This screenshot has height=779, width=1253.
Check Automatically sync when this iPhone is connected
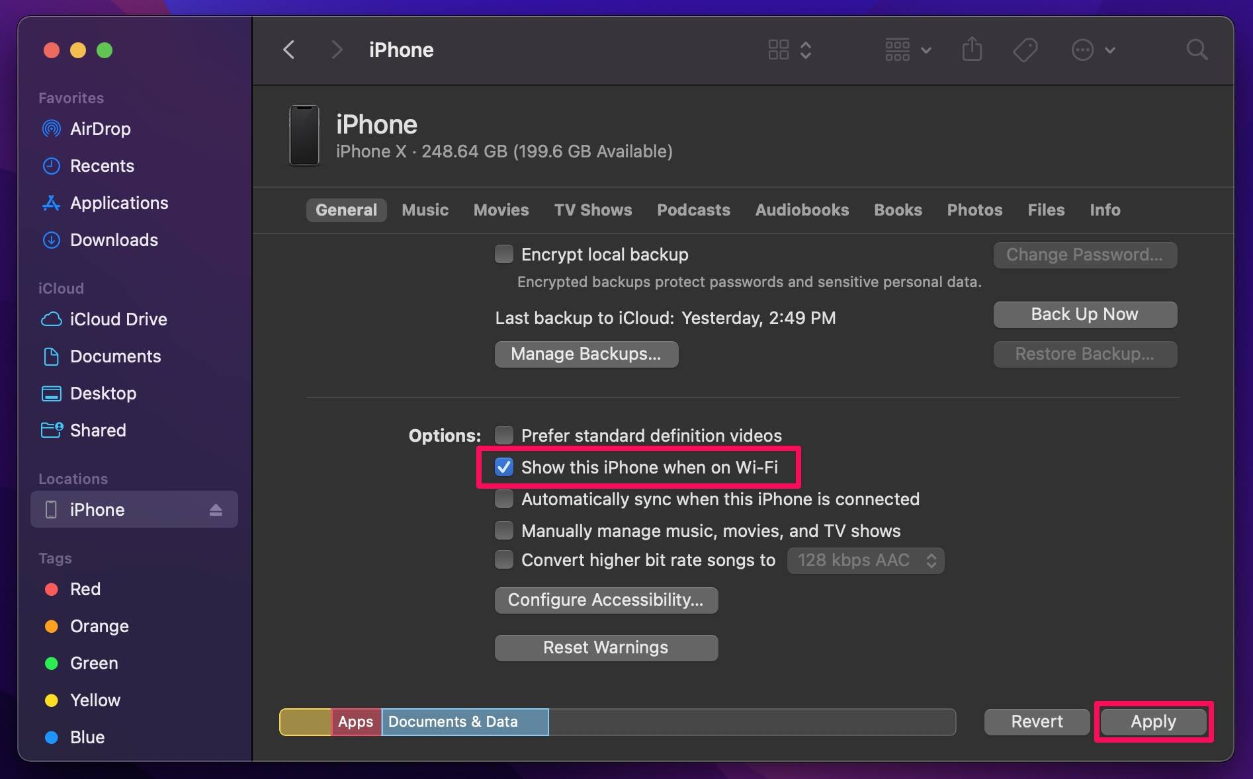503,499
